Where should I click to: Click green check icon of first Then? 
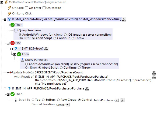13,25
